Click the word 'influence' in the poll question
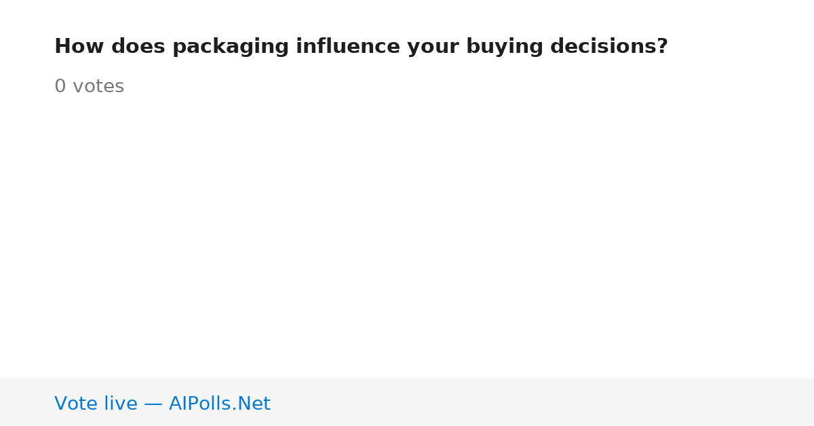Viewport: 814px width, 426px height. (x=348, y=47)
